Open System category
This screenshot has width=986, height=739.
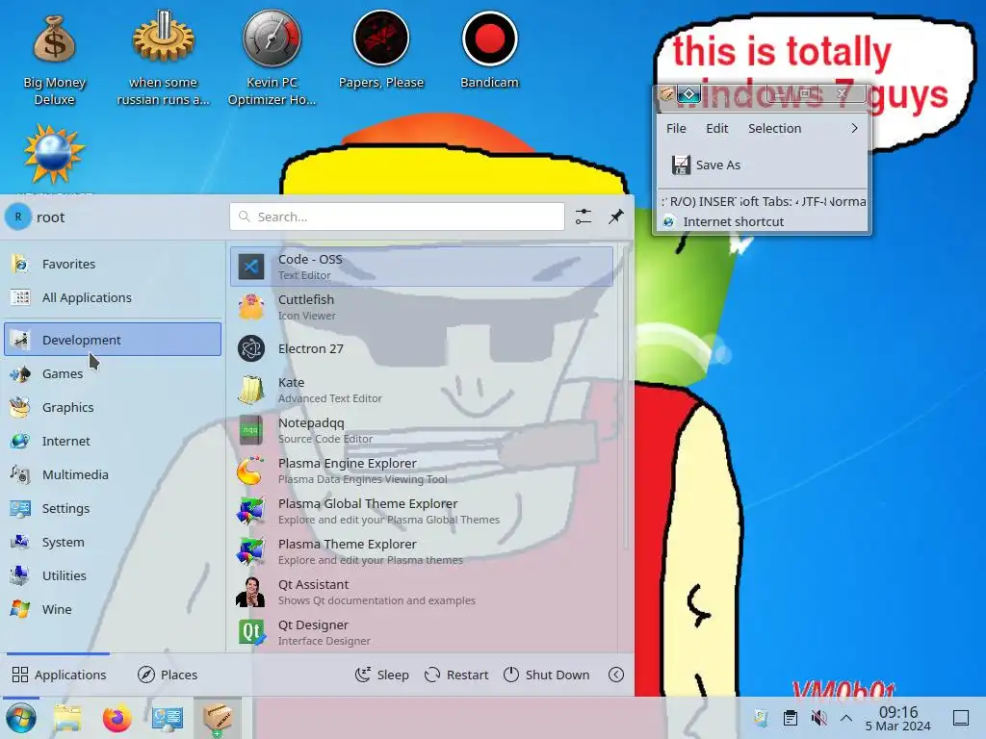coord(113,542)
